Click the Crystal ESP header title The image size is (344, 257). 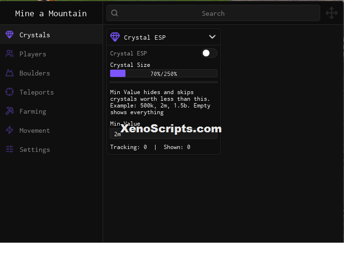point(145,38)
